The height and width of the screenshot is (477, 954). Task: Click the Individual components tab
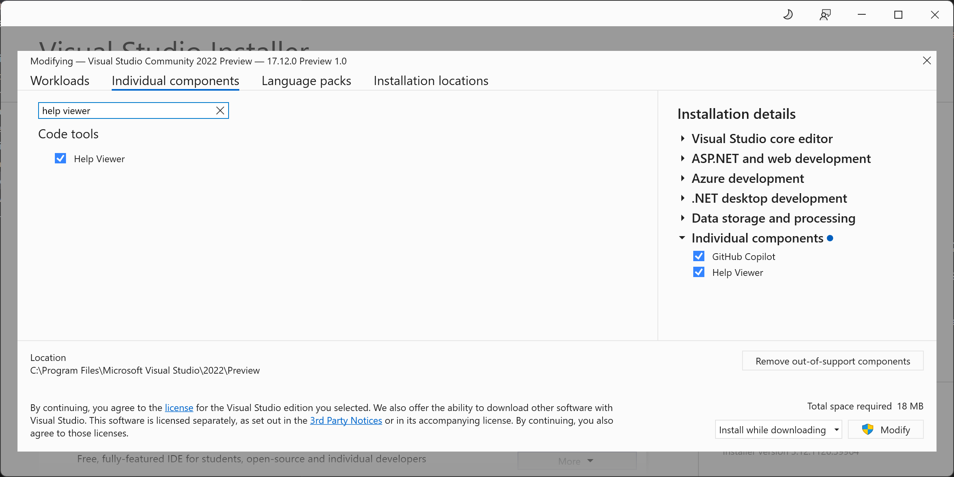(175, 80)
